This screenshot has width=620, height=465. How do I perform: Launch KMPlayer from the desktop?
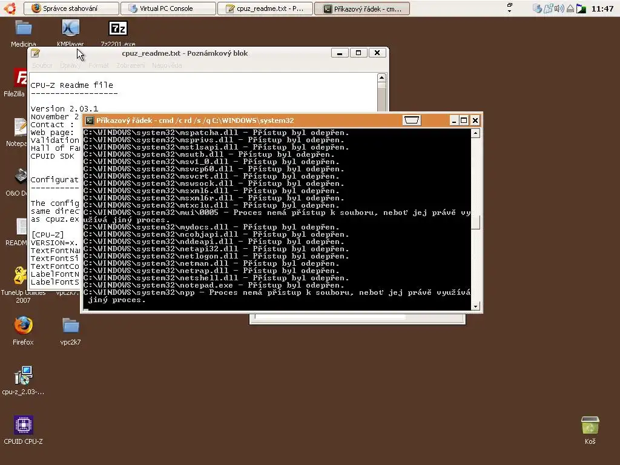(x=70, y=33)
